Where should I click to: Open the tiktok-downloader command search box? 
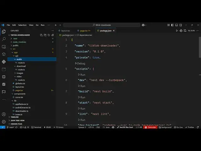102,25
